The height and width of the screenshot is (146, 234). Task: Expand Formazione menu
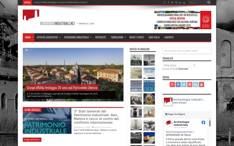coord(118,37)
